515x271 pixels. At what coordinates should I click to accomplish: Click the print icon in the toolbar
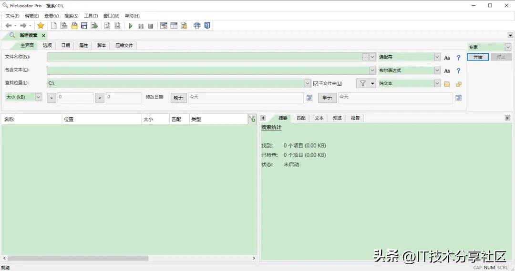[x=197, y=26]
